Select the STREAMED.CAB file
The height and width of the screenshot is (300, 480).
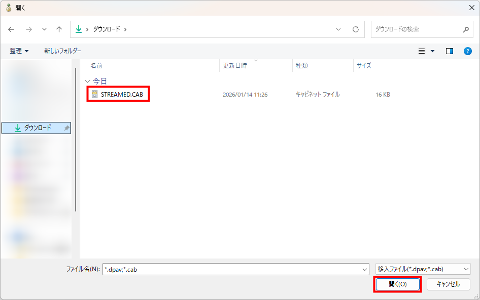121,95
